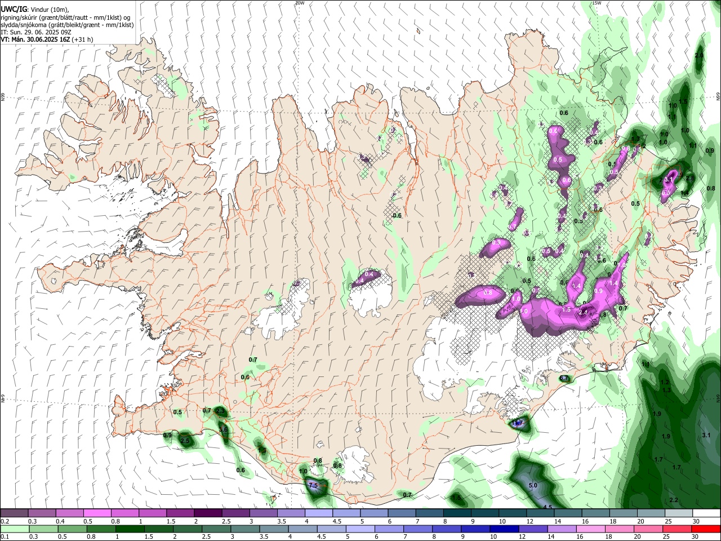This screenshot has width=721, height=541.
Task: Click the '3.6' rain value in the southwest
Action: point(223,430)
